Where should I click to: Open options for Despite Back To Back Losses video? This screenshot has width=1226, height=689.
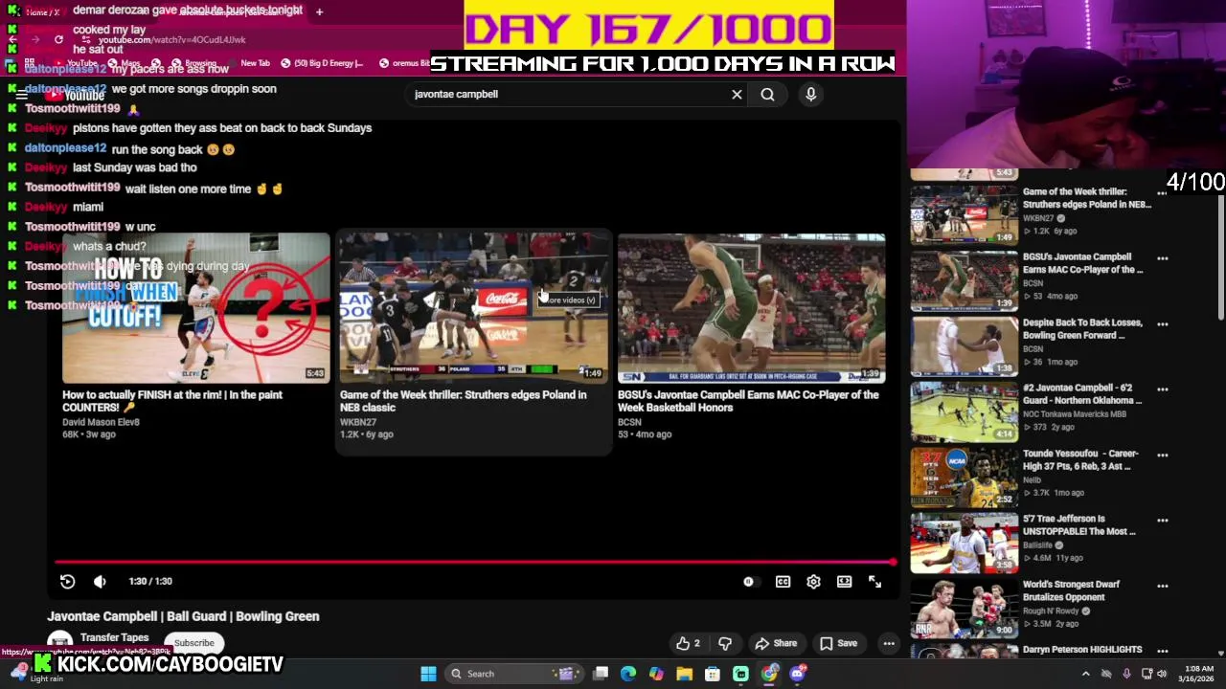pyautogui.click(x=1162, y=324)
